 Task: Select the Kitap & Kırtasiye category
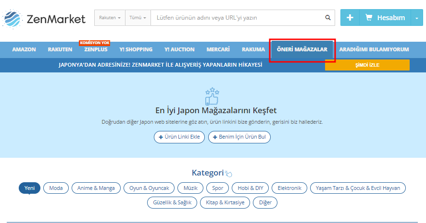[225, 203]
